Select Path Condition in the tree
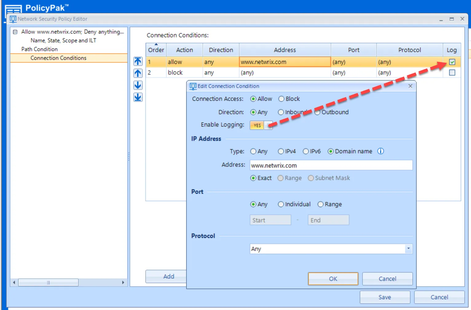The image size is (471, 310). click(39, 49)
